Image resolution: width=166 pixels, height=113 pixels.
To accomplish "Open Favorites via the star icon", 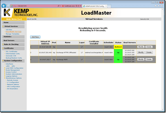I will pyautogui.click(x=158, y=5).
